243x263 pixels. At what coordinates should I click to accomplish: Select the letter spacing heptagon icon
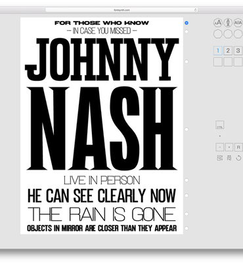[x=238, y=22]
